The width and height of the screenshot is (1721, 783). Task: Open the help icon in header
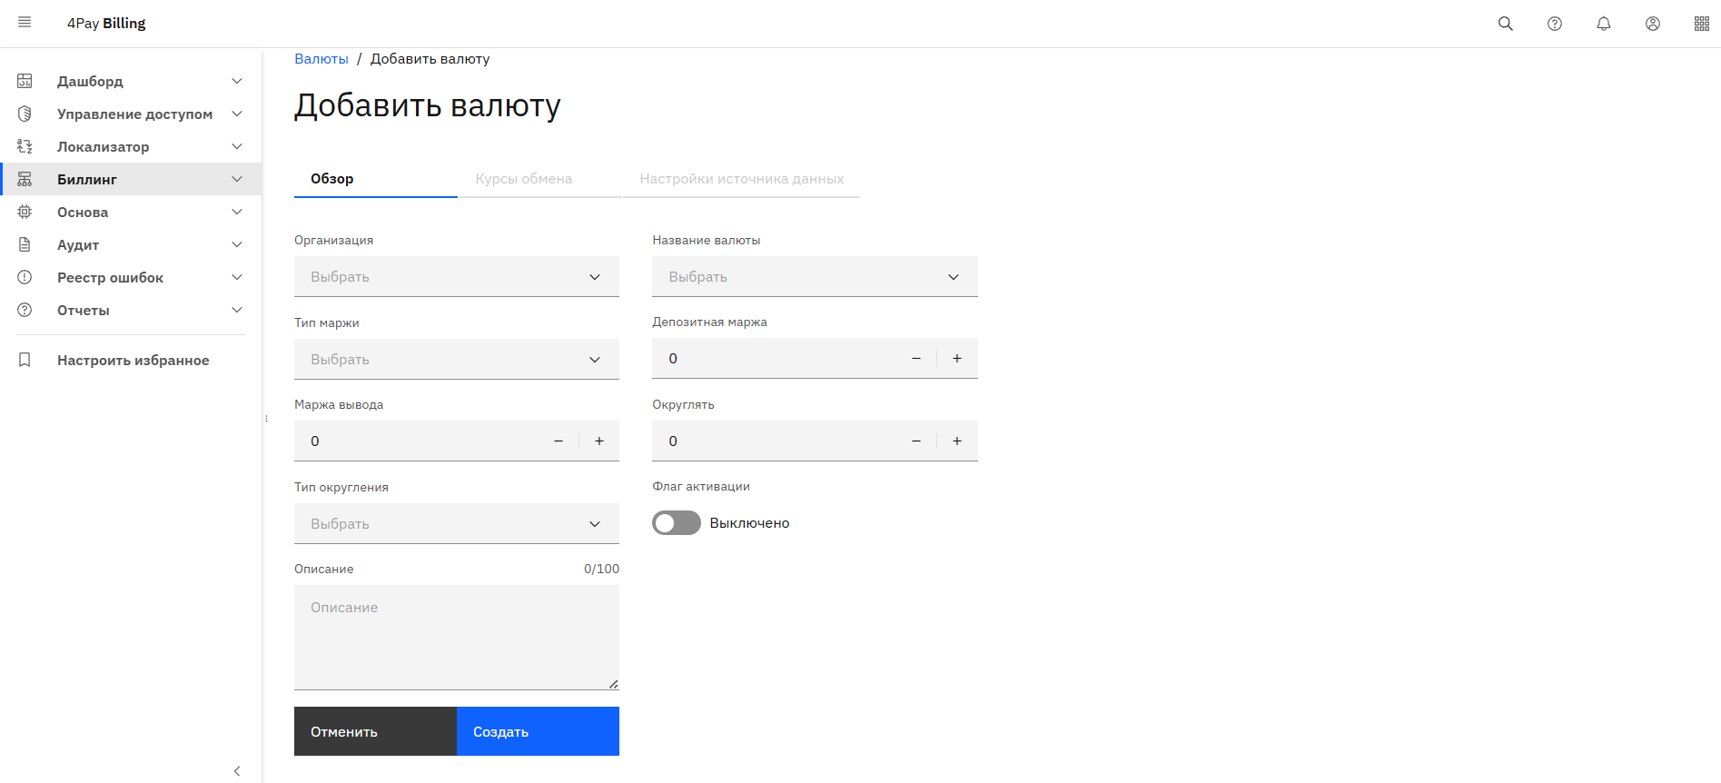pyautogui.click(x=1554, y=24)
